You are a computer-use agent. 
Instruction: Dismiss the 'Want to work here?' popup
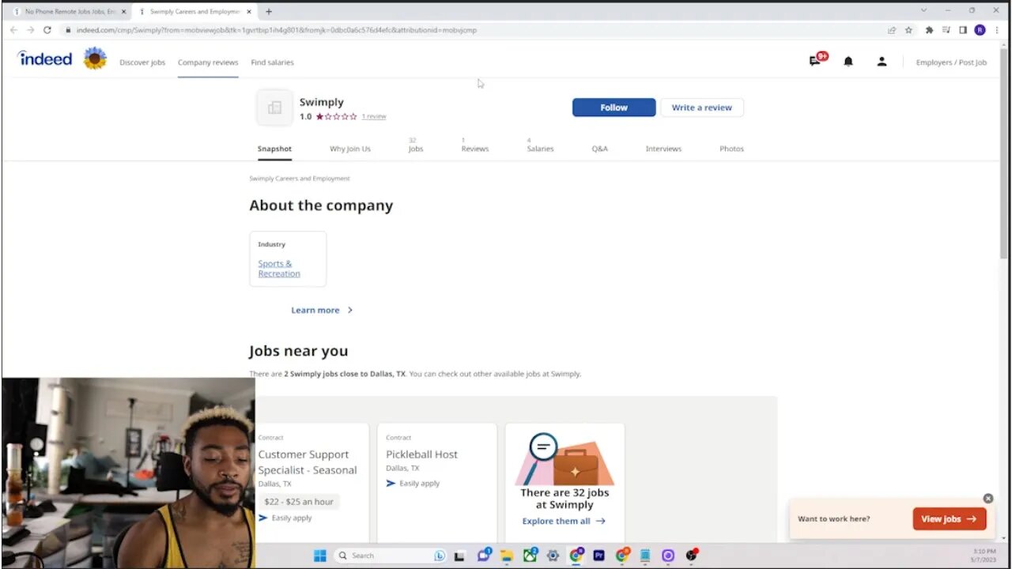987,499
